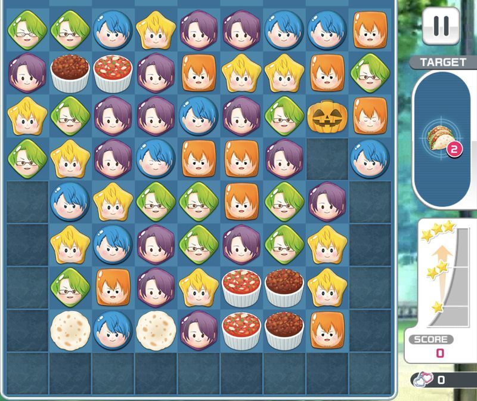Tap the orange-haired tile in the top-right corner
This screenshot has width=477, height=401.
tap(370, 30)
